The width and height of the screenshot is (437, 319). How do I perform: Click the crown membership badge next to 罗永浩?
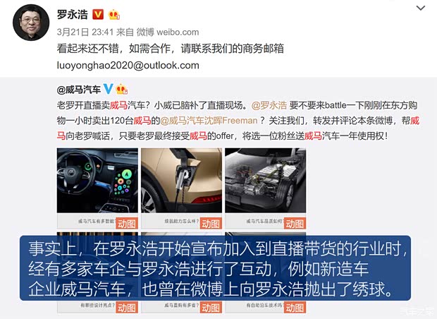click(x=113, y=14)
